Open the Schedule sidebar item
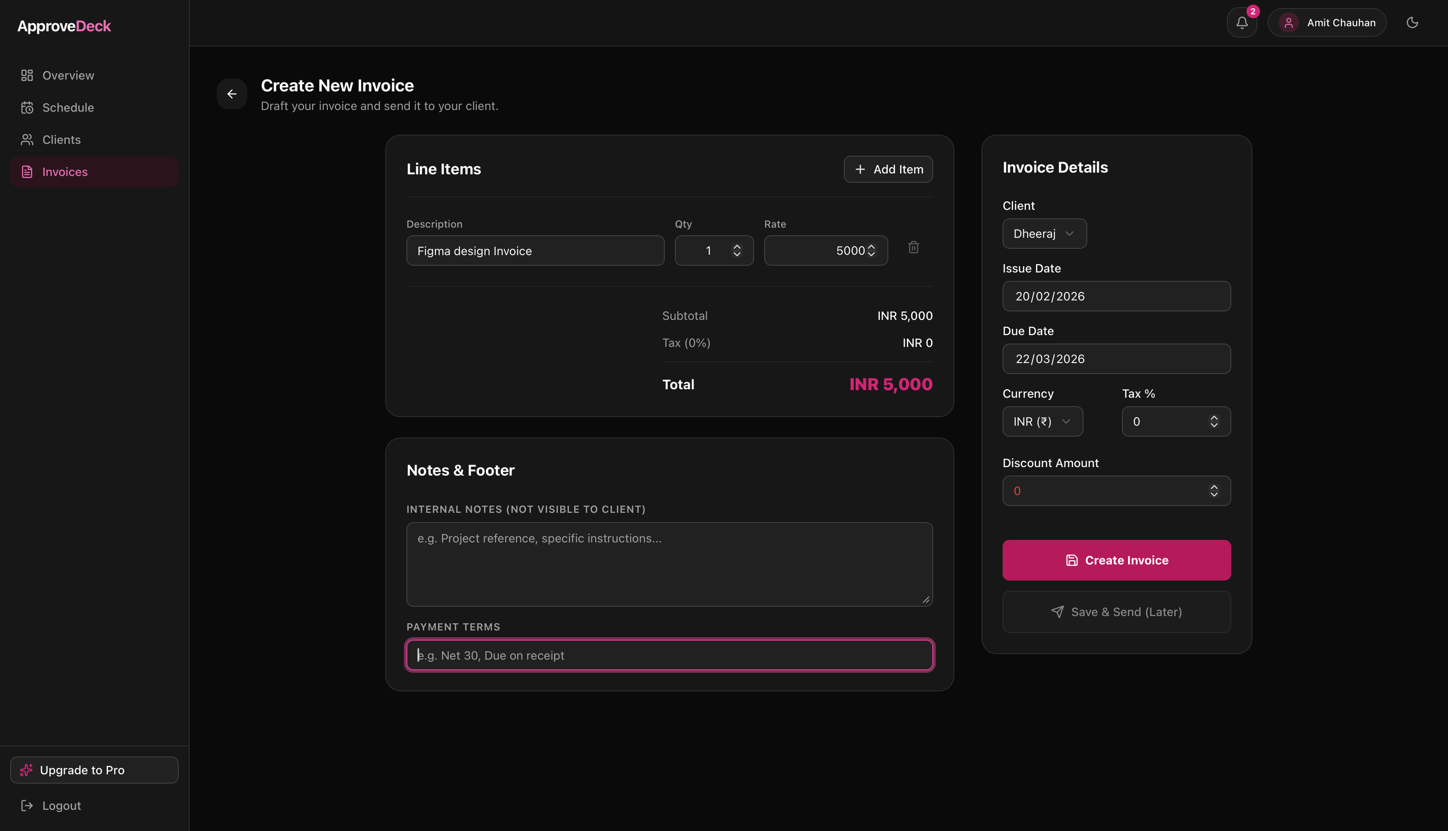Image resolution: width=1448 pixels, height=831 pixels. [x=68, y=108]
